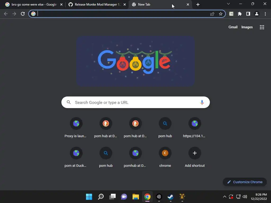Open the Chrome profile menu
This screenshot has width=271, height=203.
(x=257, y=14)
